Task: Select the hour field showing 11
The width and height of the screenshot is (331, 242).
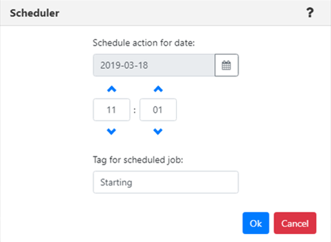Action: (x=111, y=110)
